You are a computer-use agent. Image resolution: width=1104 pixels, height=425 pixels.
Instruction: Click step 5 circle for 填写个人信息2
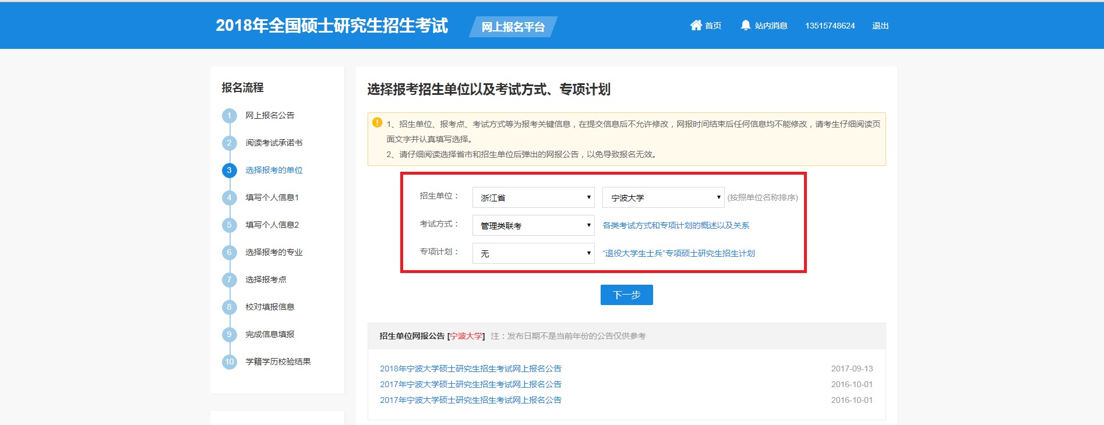[x=230, y=225]
